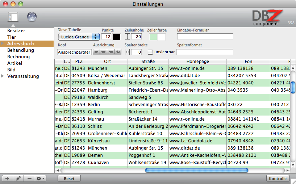Edit item with the pencil button
296x184 pixels.
(x=18, y=179)
